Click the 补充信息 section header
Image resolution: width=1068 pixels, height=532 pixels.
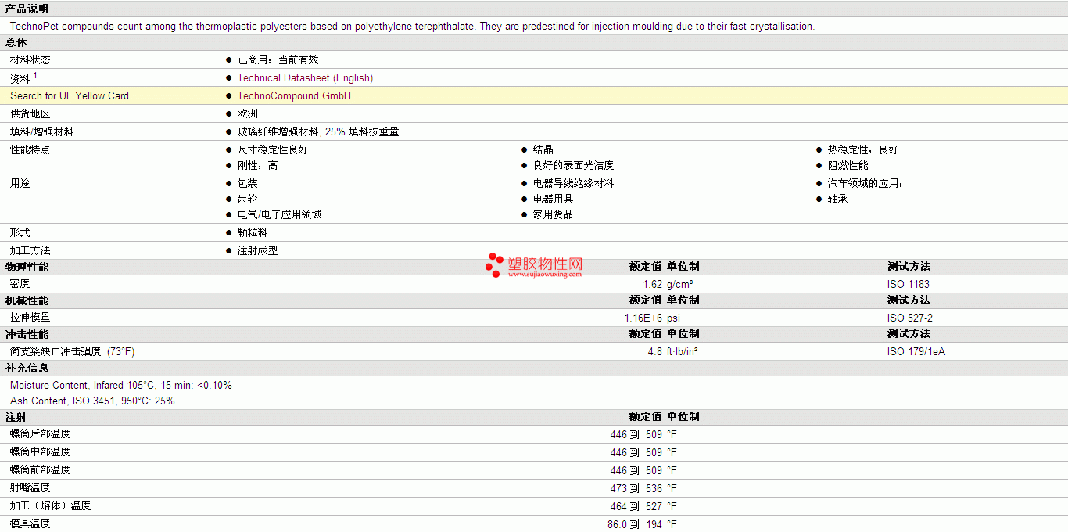coord(27,368)
